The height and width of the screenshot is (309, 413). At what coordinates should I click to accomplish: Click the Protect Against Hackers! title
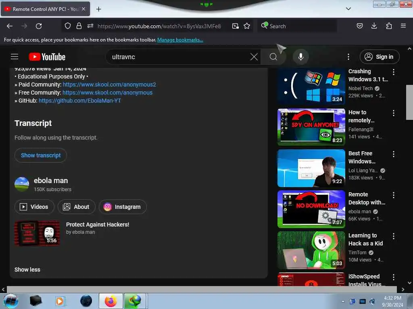[98, 225]
